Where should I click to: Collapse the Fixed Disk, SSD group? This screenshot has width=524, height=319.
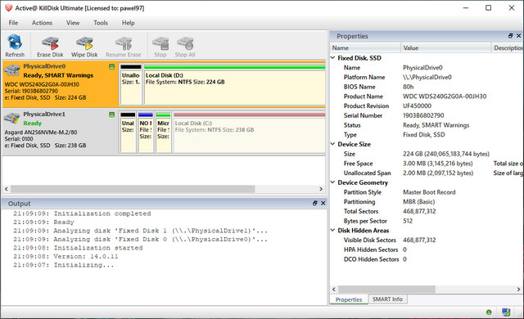pyautogui.click(x=333, y=58)
